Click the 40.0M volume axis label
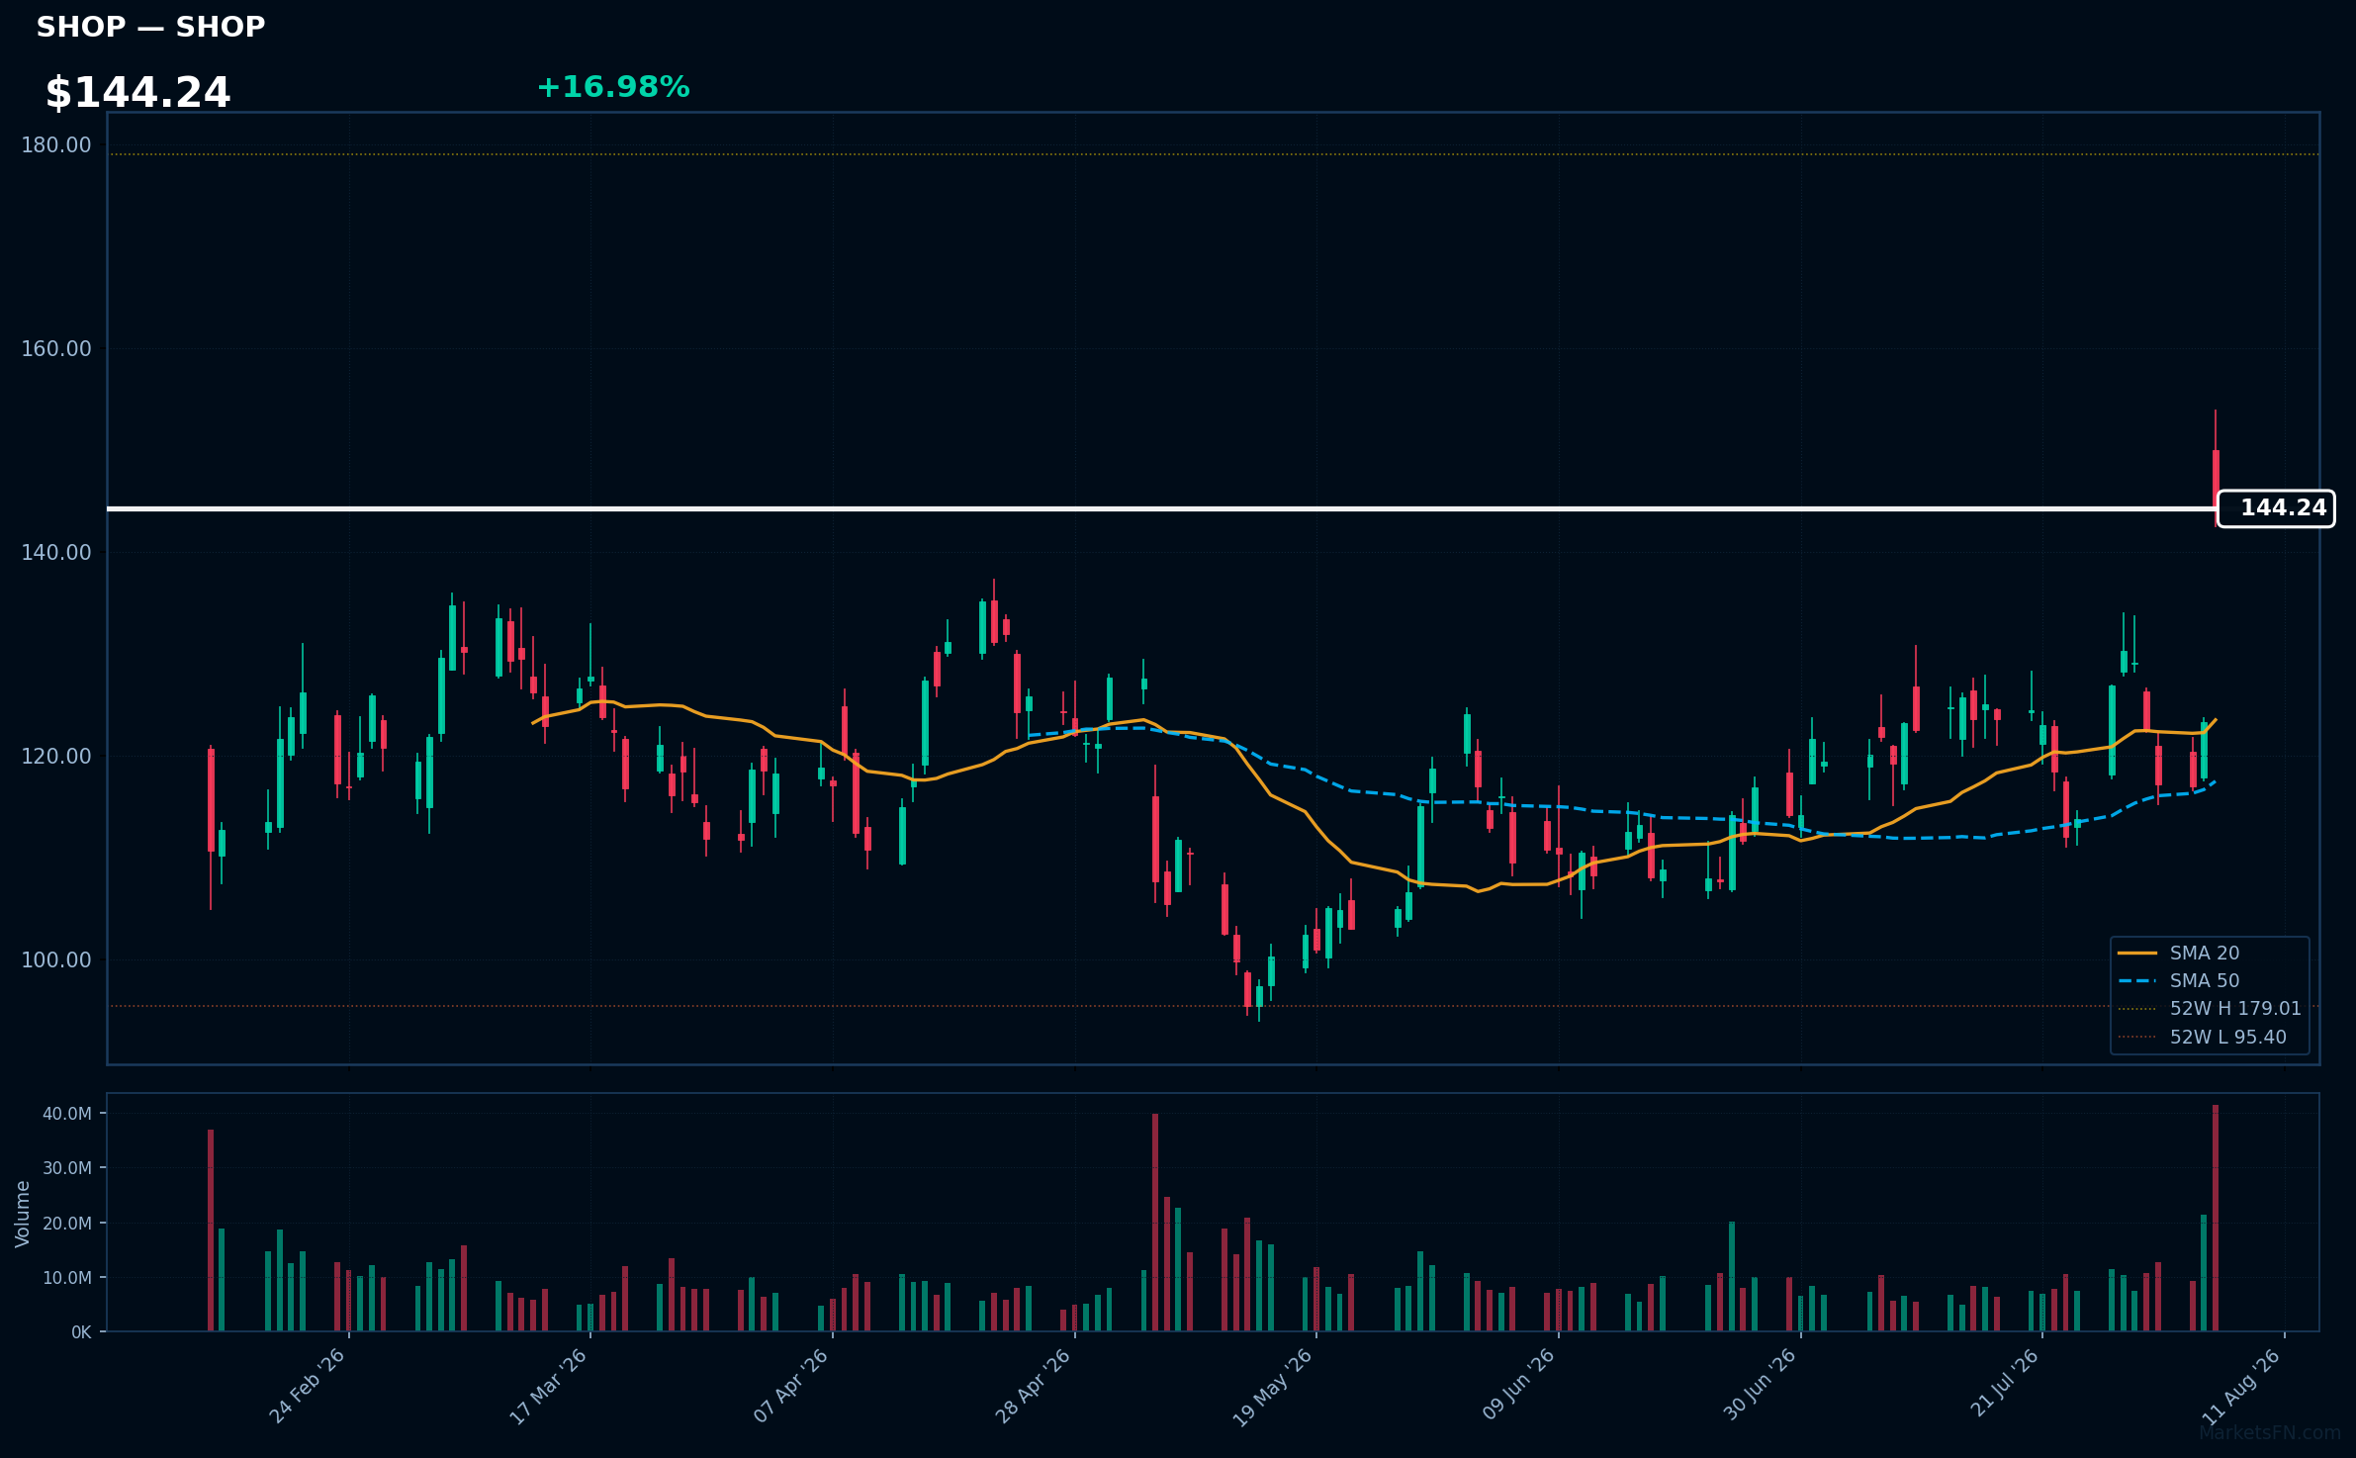The image size is (2356, 1458). (x=67, y=1114)
